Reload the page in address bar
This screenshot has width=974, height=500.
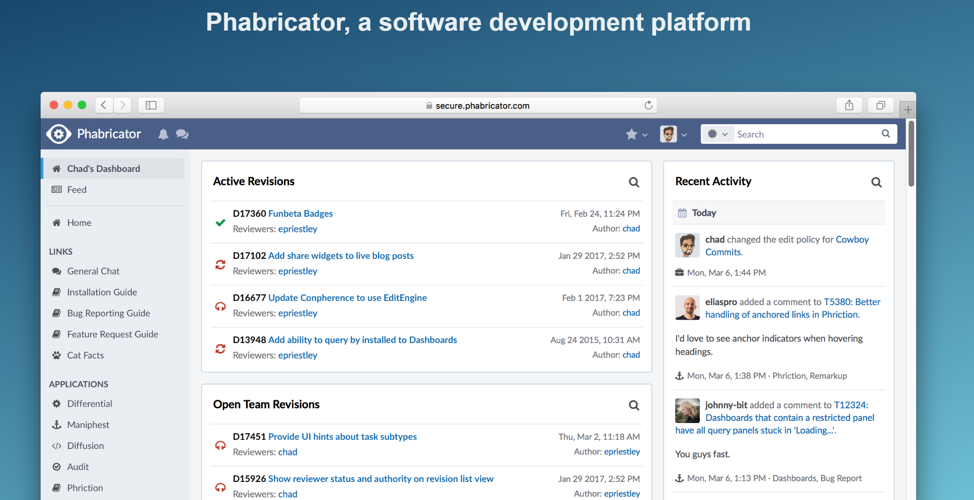point(648,105)
